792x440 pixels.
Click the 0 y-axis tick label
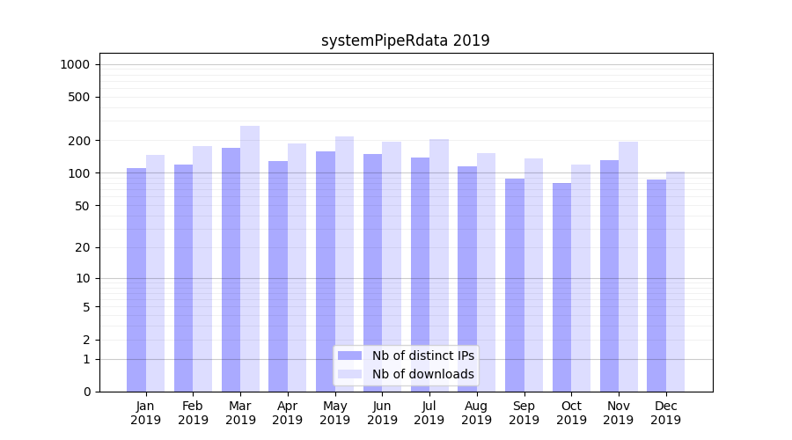85,392
